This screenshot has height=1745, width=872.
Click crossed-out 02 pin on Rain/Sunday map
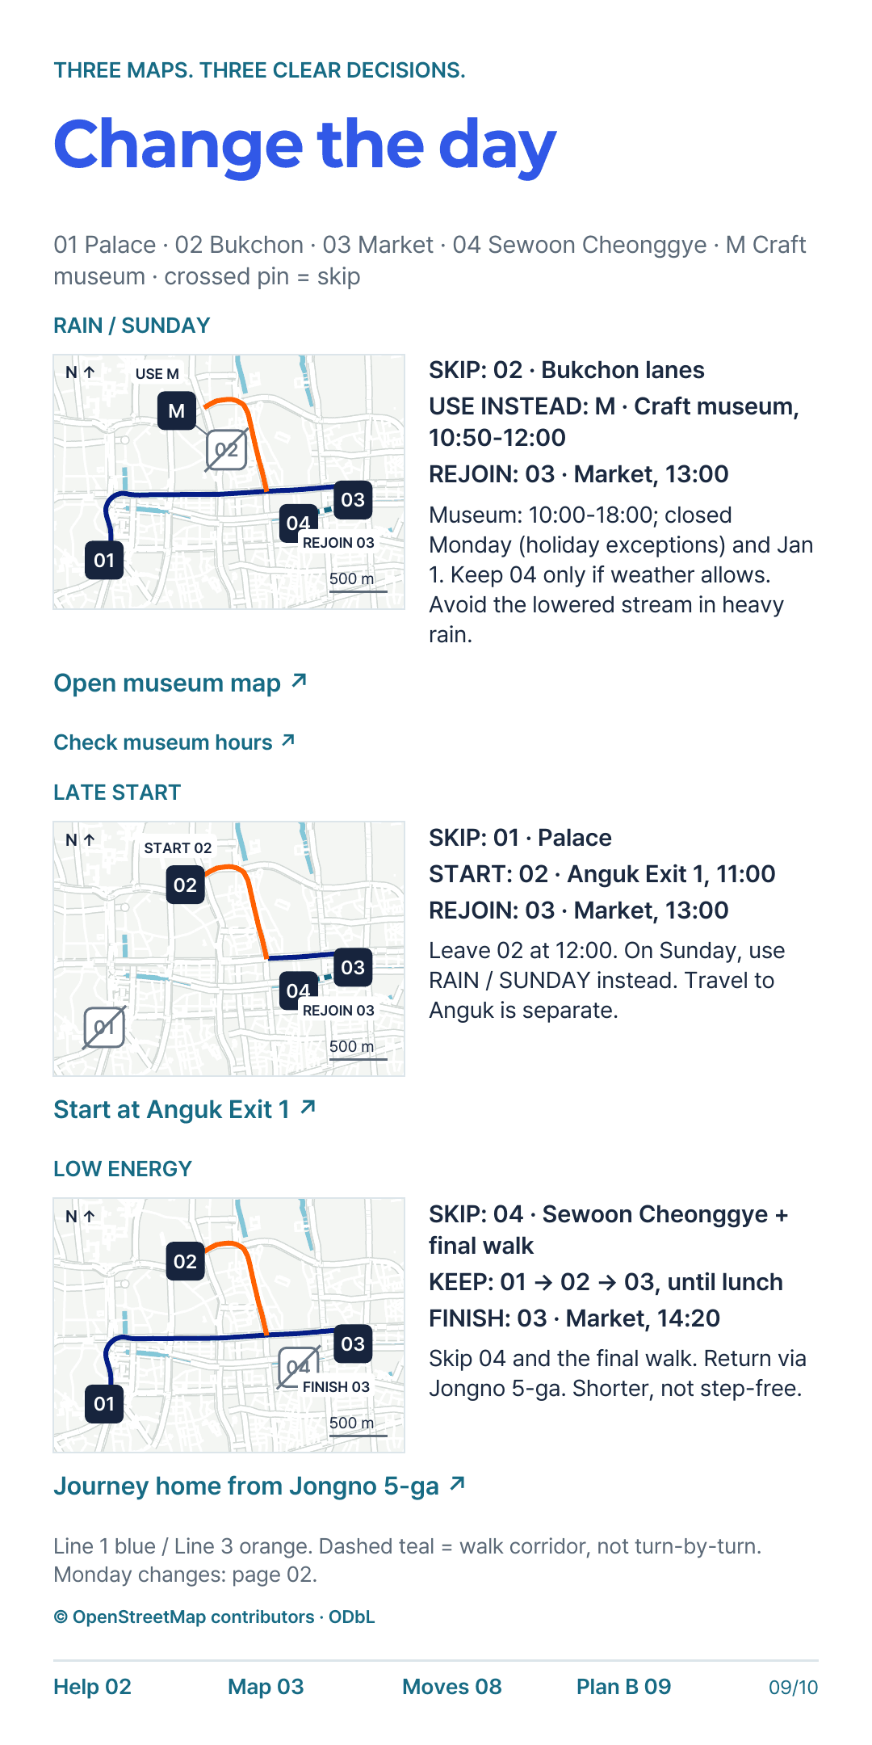tap(227, 450)
